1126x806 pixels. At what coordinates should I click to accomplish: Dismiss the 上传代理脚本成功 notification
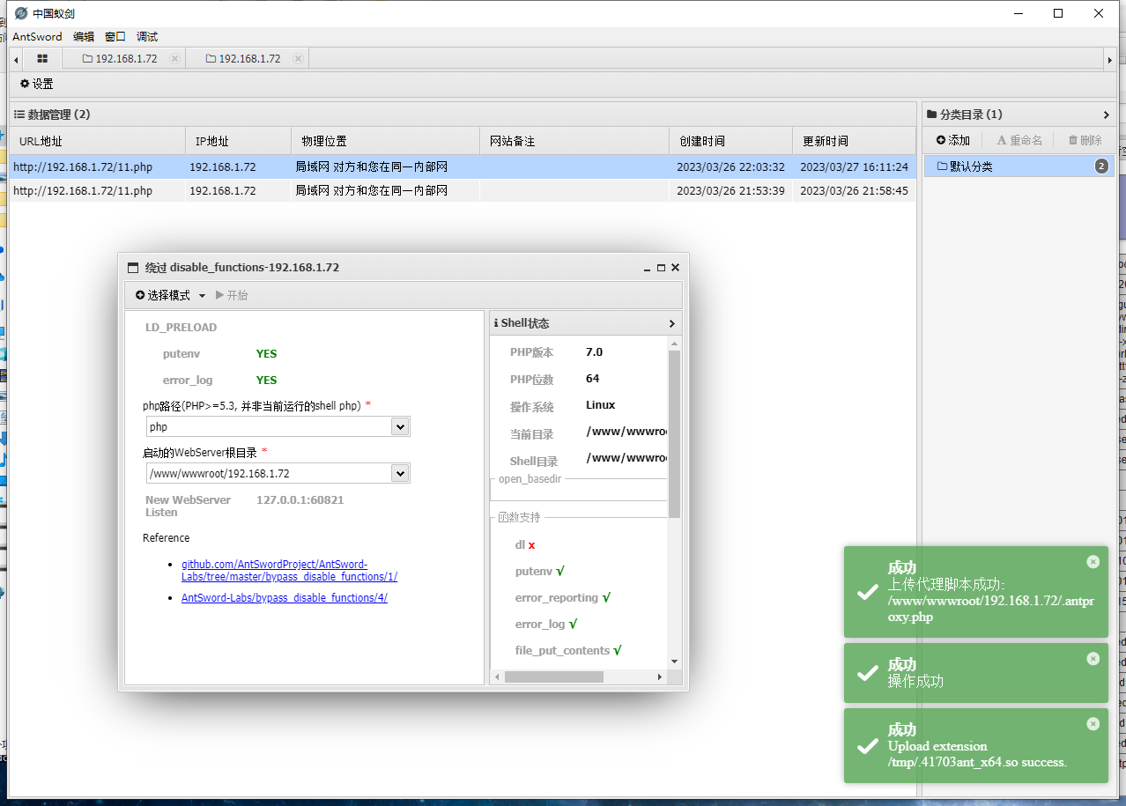1093,561
